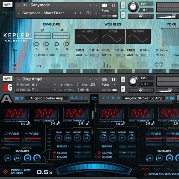Randomize Angelic Stroker Lo Amp with X icon
This screenshot has height=179, width=179.
click(x=113, y=98)
